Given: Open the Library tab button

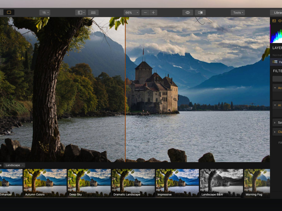Looking at the screenshot, I should point(276,12).
